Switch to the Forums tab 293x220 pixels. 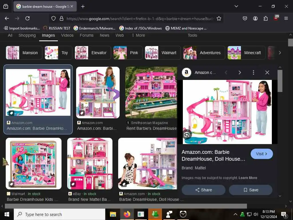pyautogui.click(x=86, y=35)
